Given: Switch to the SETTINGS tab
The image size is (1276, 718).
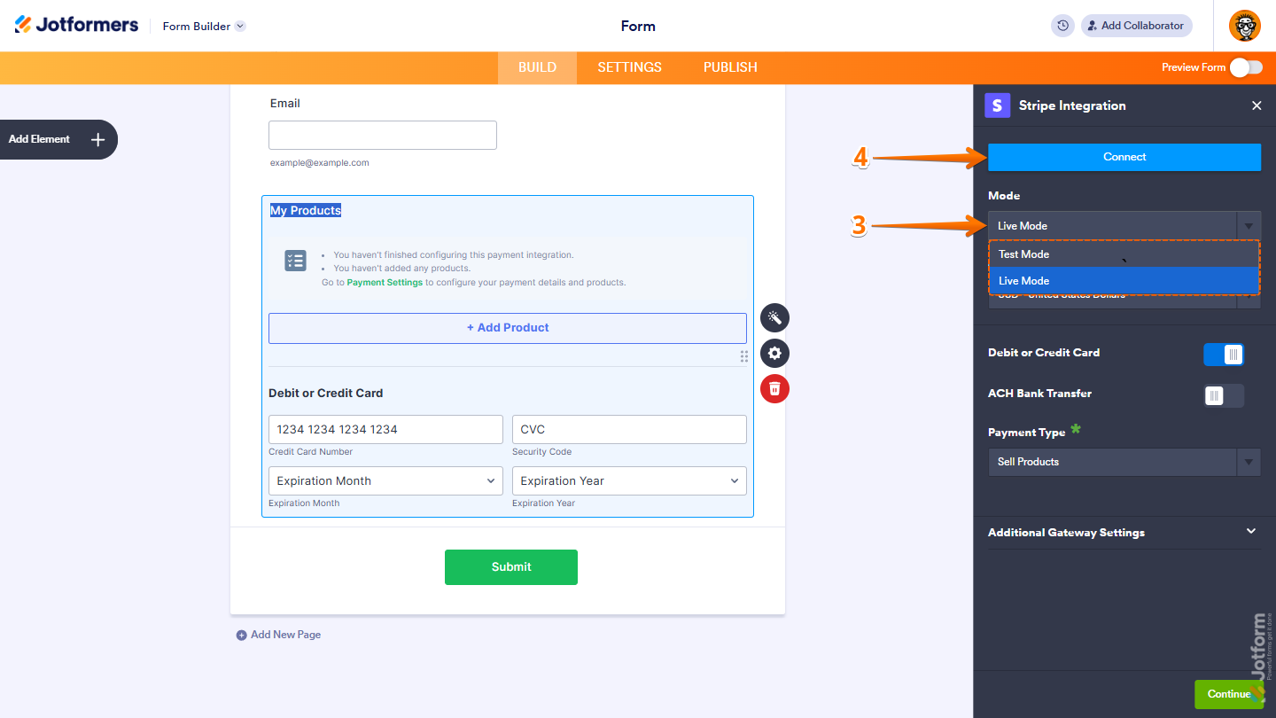Looking at the screenshot, I should 629,67.
